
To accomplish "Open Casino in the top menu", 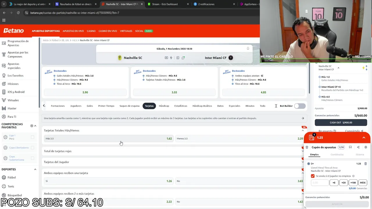I will tap(91, 31).
